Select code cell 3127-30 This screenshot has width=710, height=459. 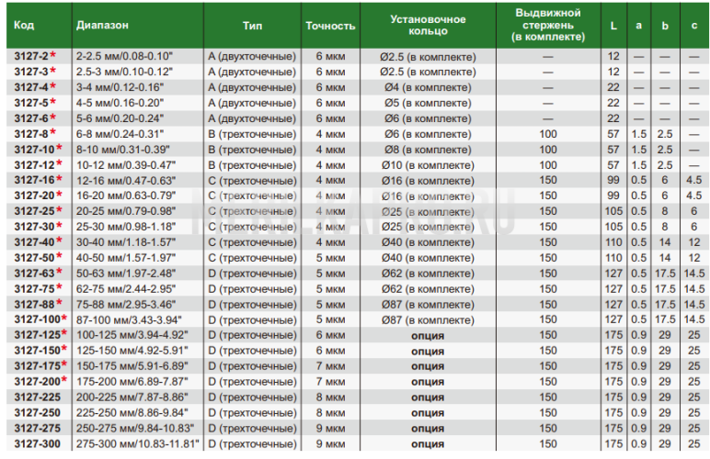coord(38,227)
